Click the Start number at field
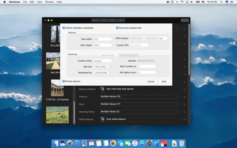This screenshot has width=237, height=148. (x=147, y=66)
